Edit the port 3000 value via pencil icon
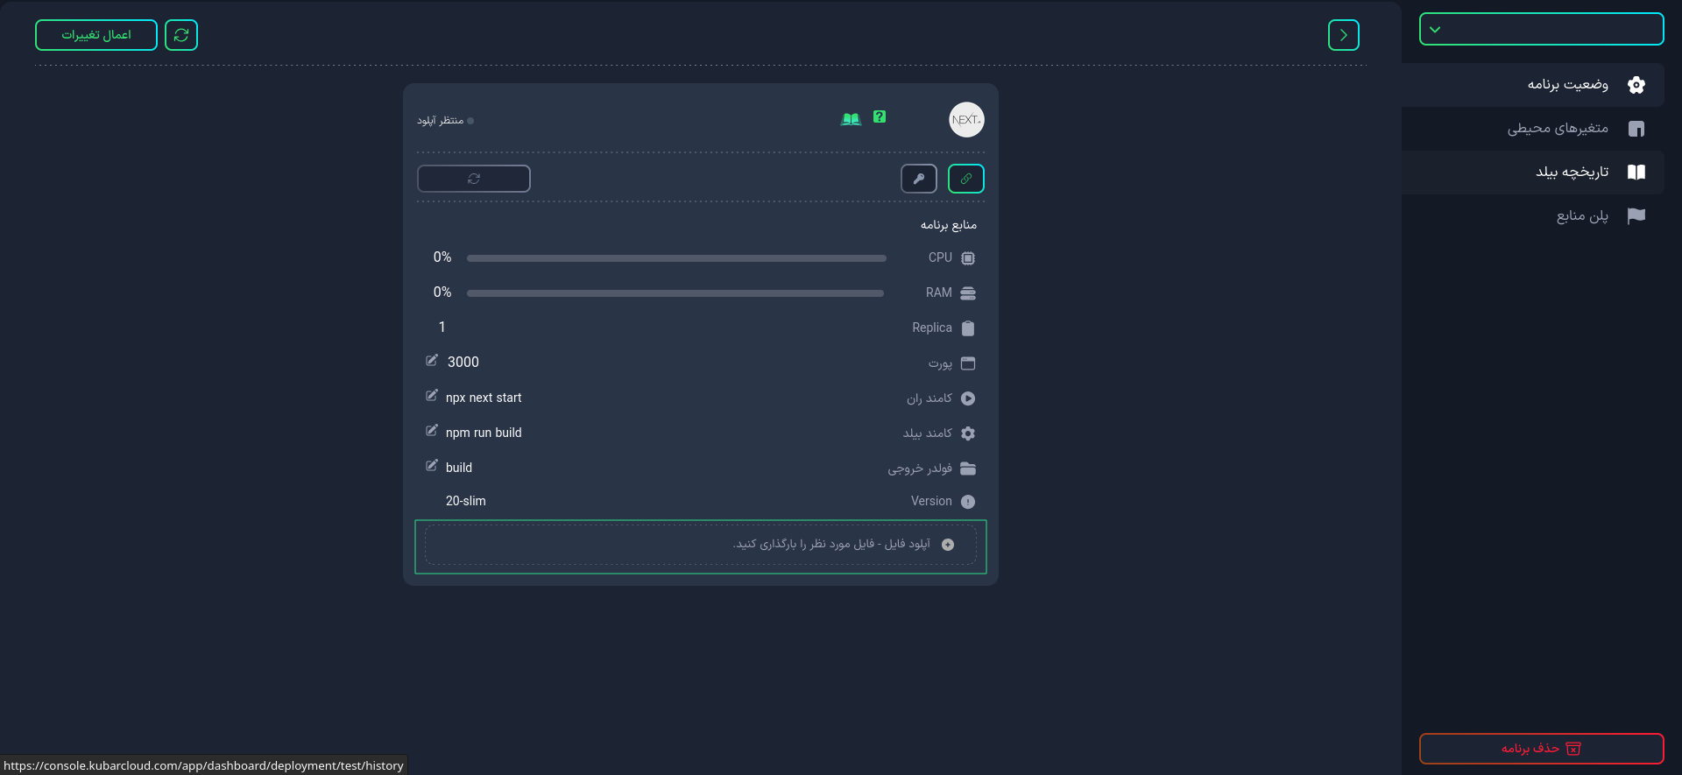This screenshot has width=1682, height=775. point(432,360)
